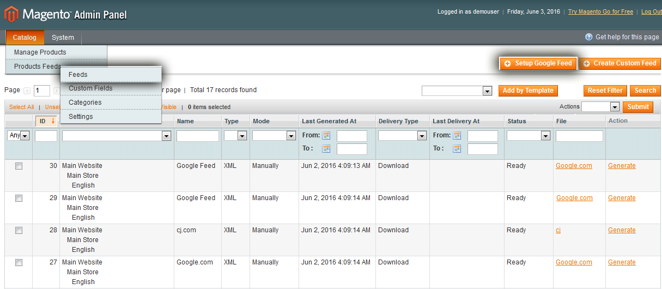Screen dimensions: 662x289
Task: Open the Last Generated At 'From' calendar picker
Action: click(x=326, y=136)
